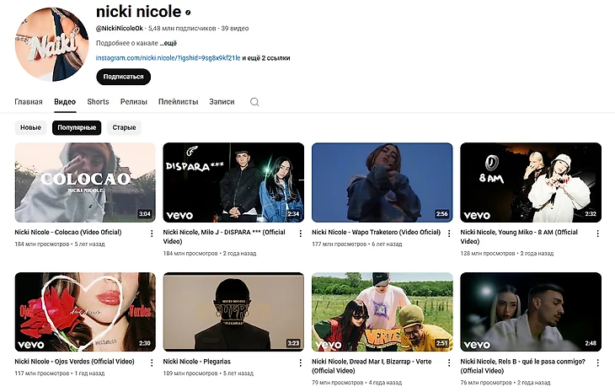Open three-dot menu for Colocao video
The height and width of the screenshot is (392, 615).
click(152, 234)
